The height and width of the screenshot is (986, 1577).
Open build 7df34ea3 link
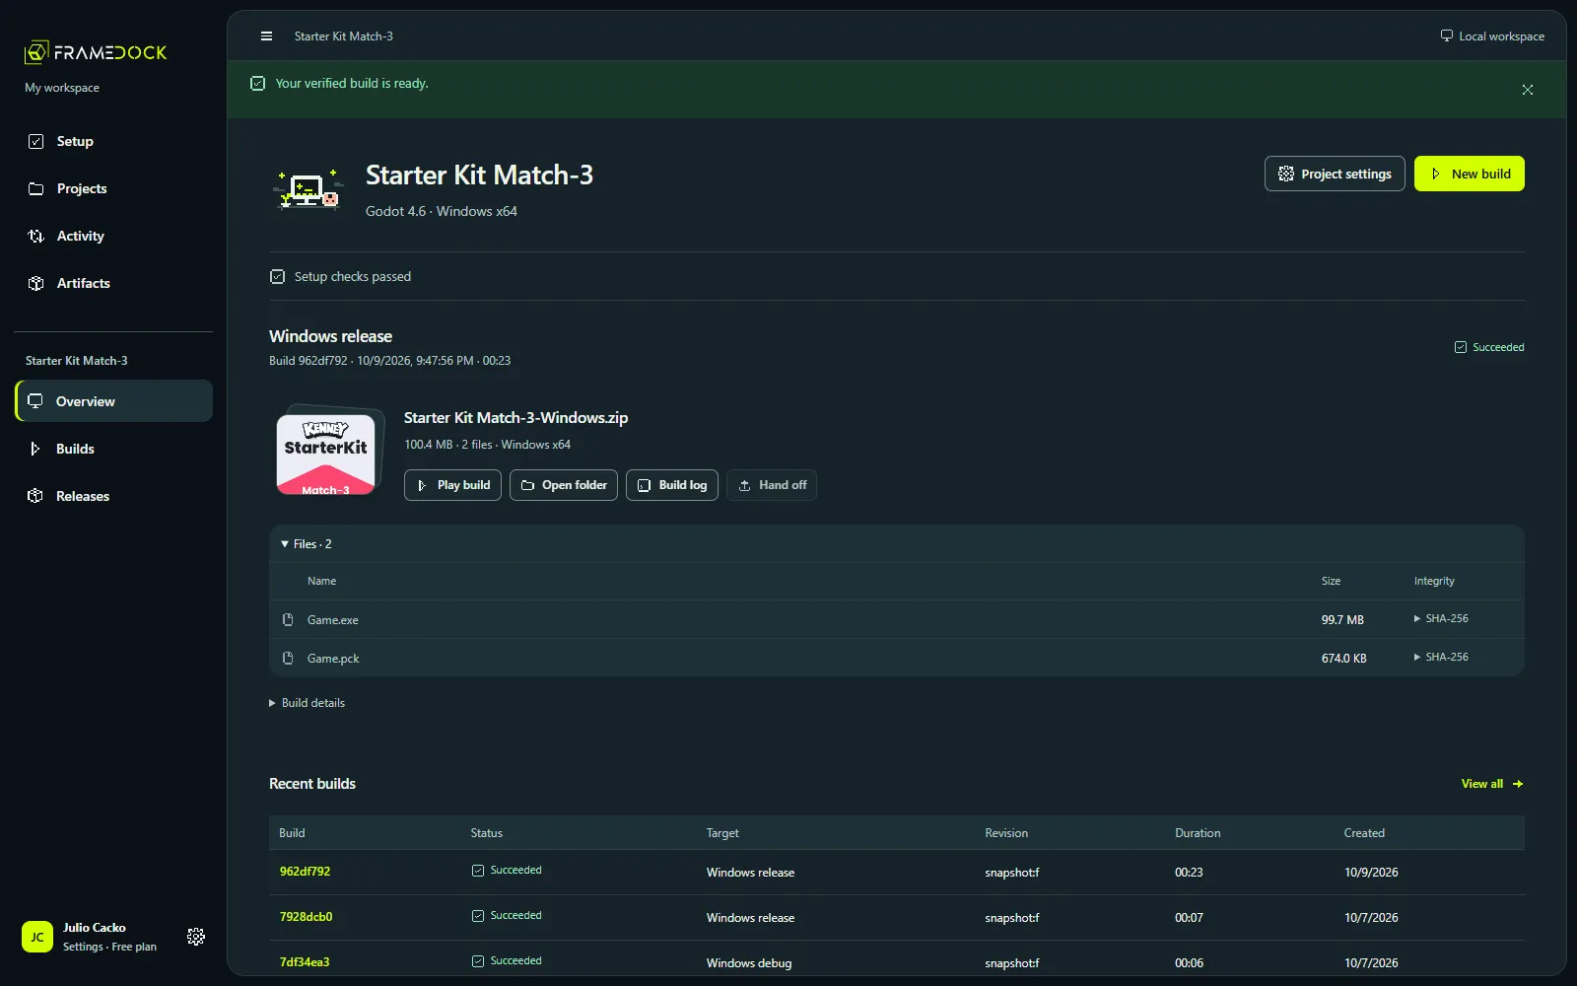tap(305, 962)
